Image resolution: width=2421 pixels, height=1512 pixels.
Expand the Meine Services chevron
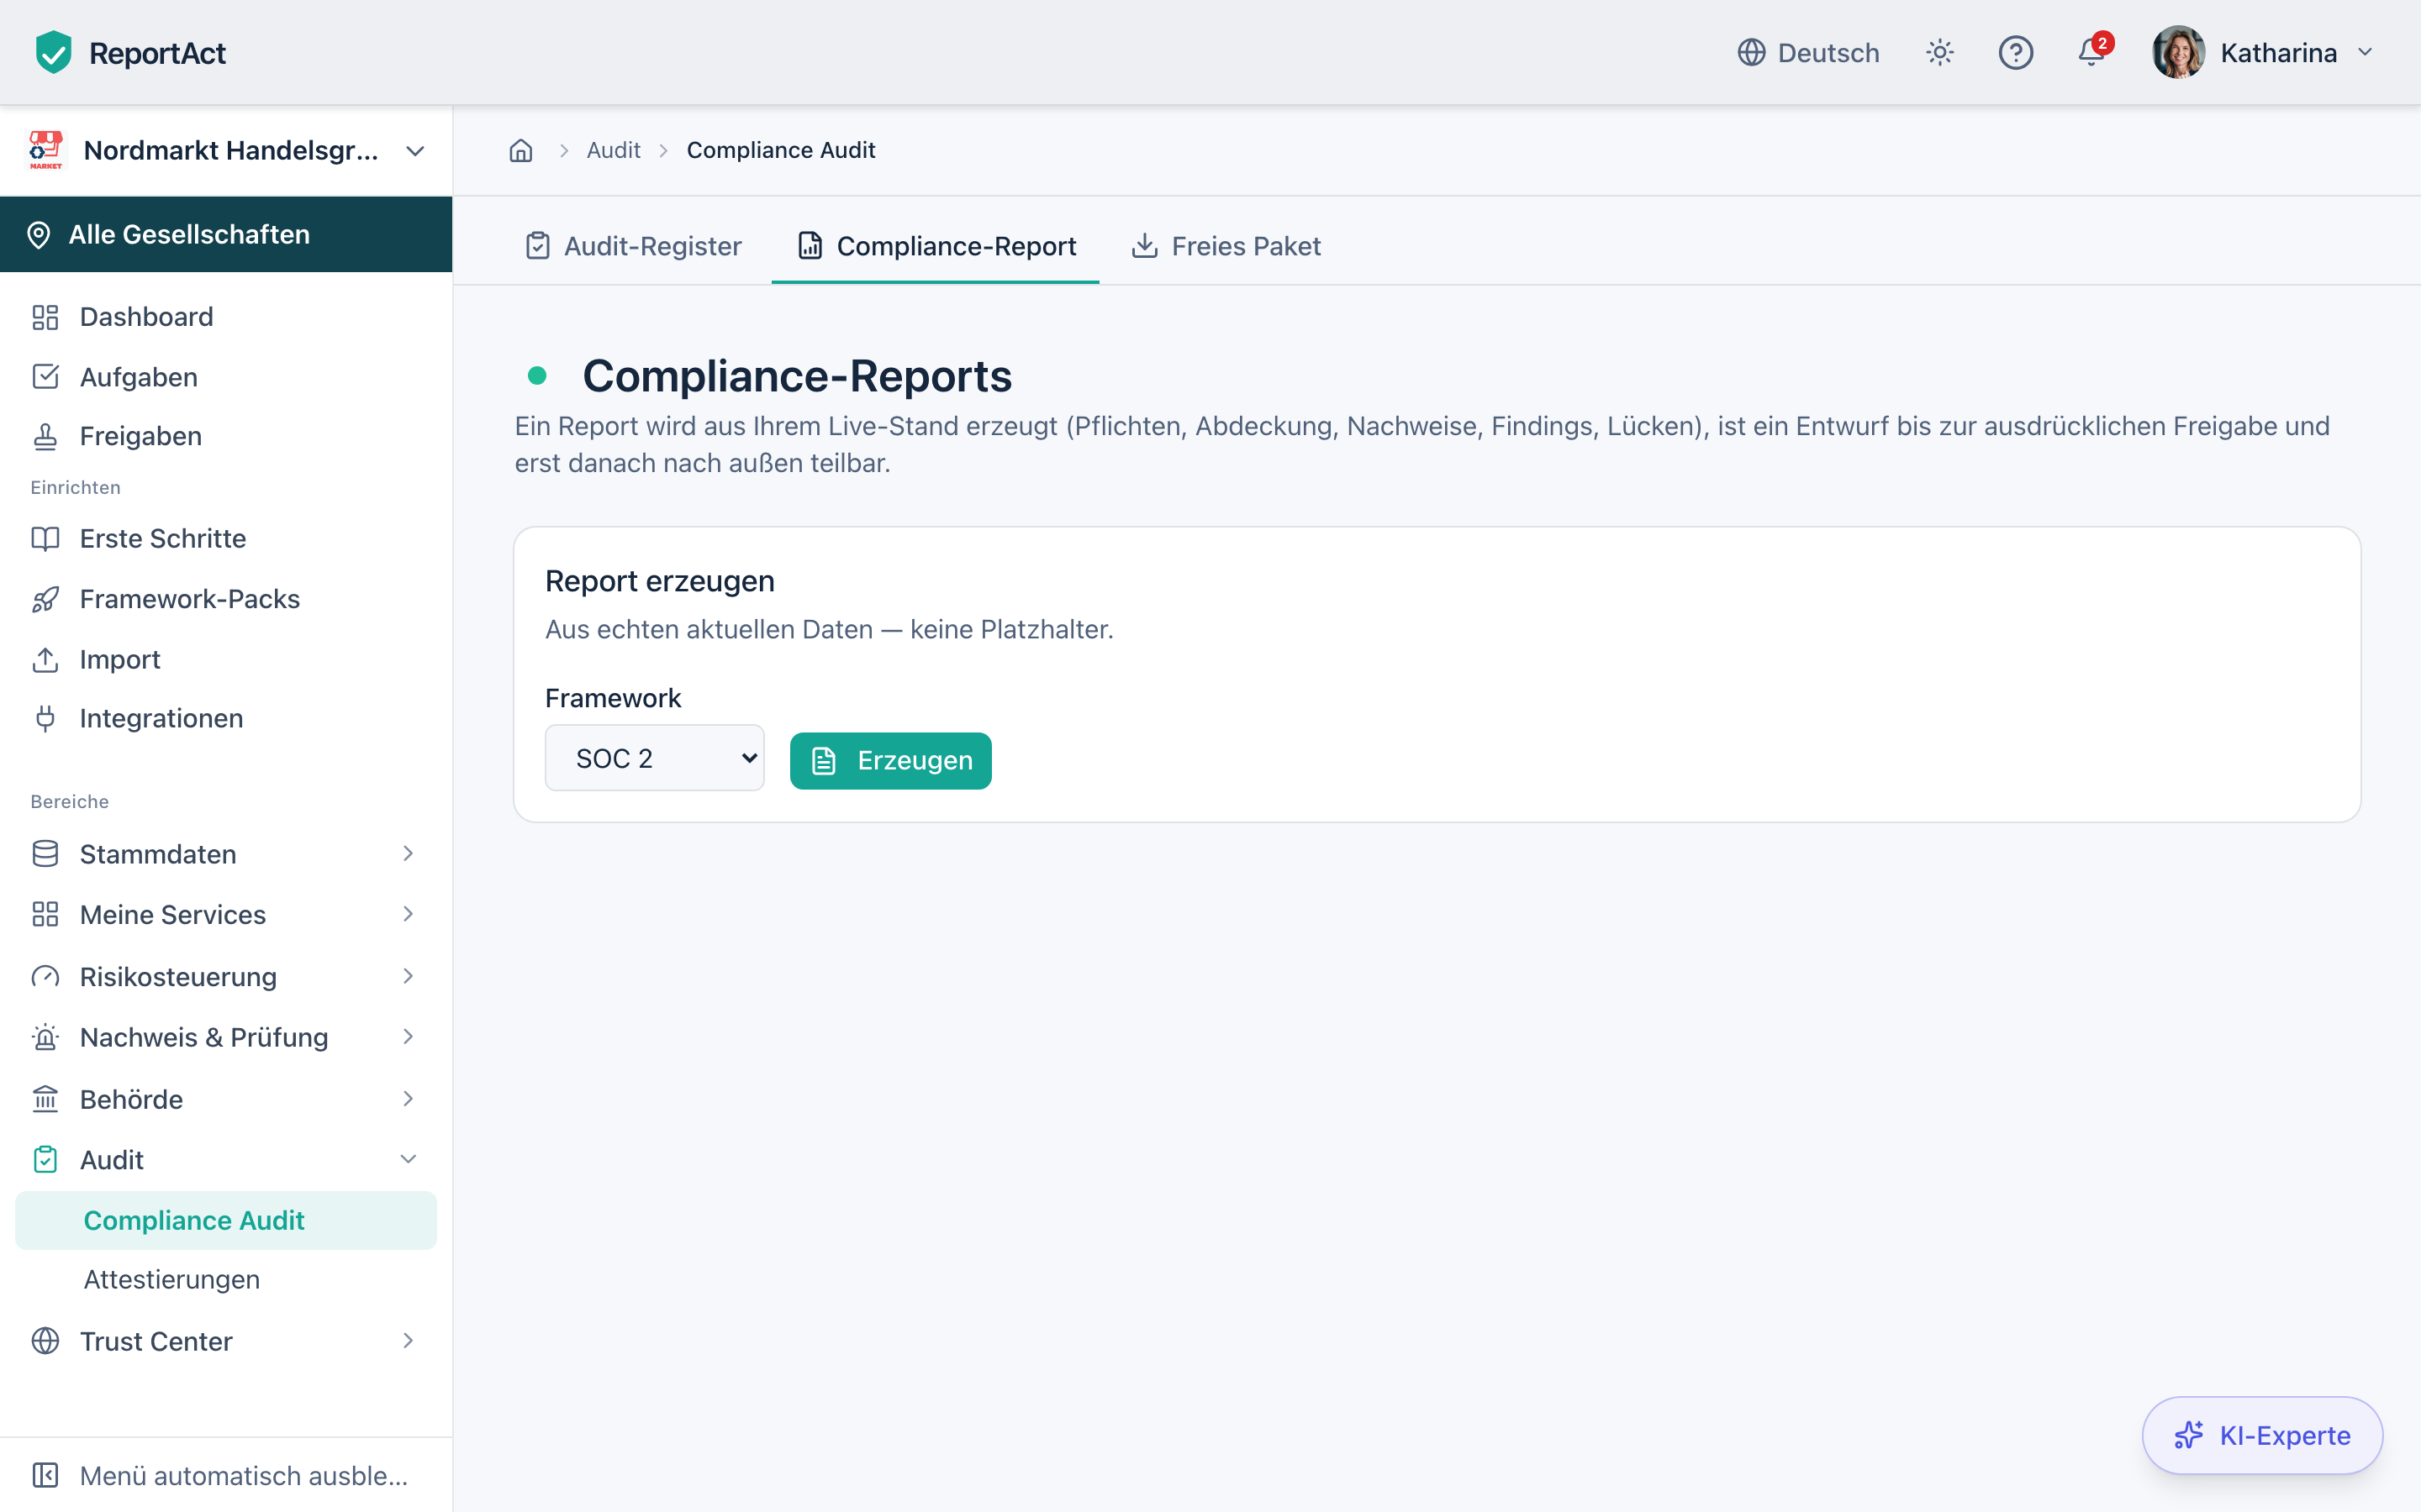tap(409, 914)
